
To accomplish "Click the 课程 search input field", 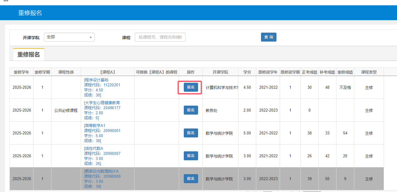I will [160, 37].
